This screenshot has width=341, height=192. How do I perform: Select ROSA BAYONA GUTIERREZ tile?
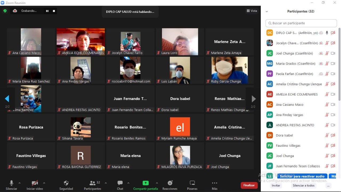coord(81,156)
